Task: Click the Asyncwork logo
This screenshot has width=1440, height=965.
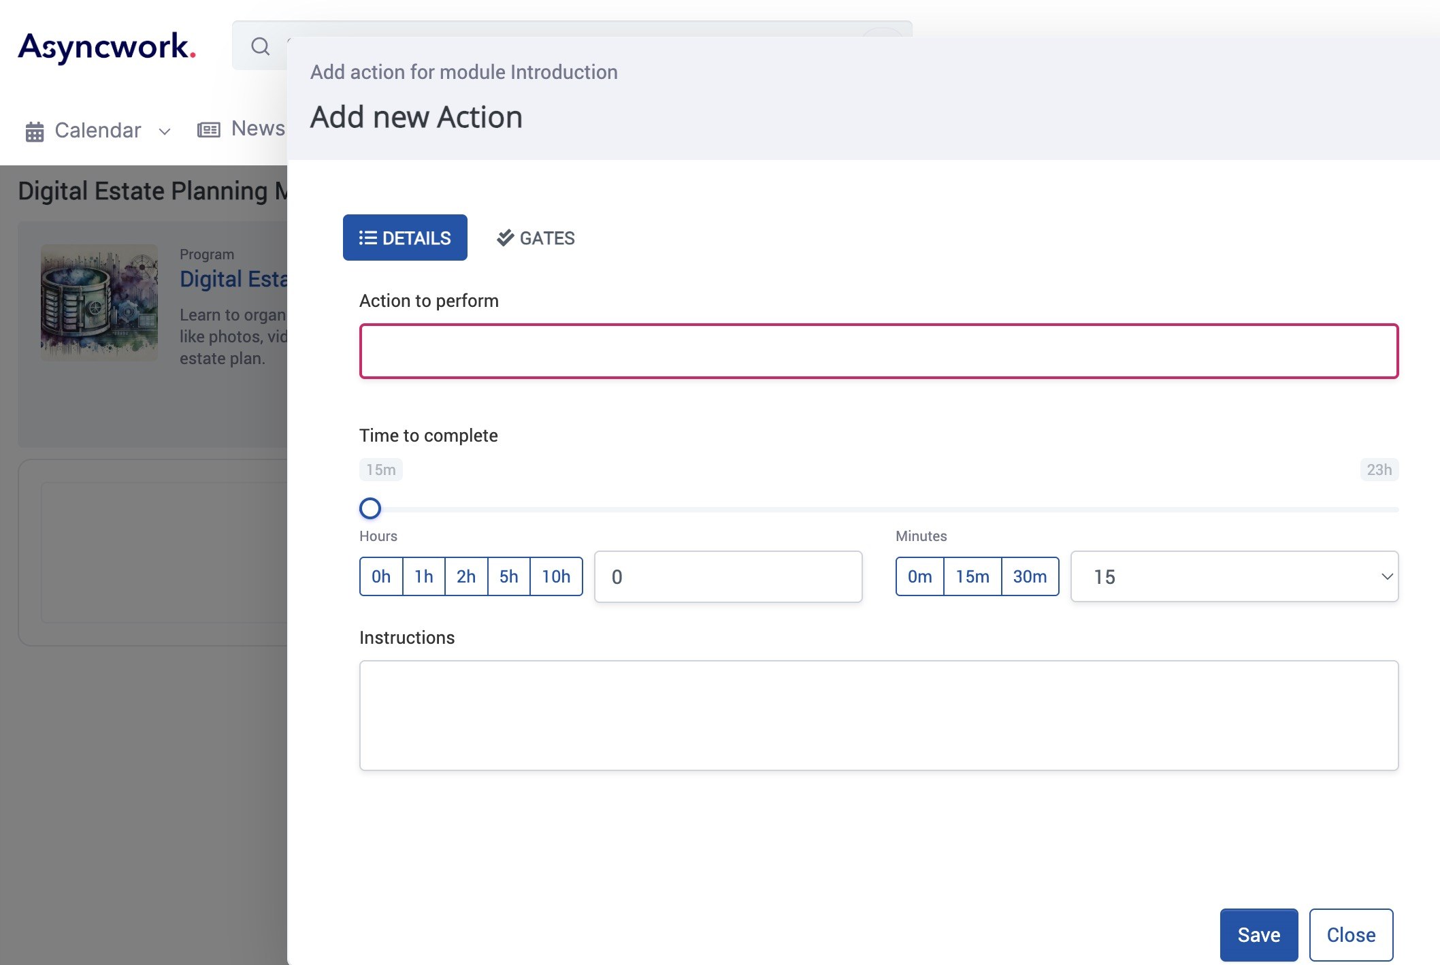Action: tap(107, 47)
